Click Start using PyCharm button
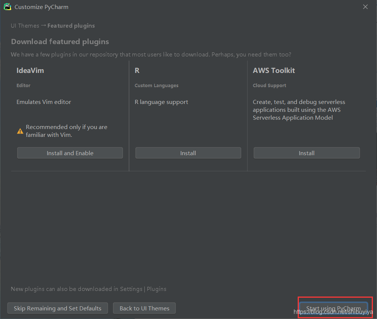377x319 pixels. pos(334,308)
